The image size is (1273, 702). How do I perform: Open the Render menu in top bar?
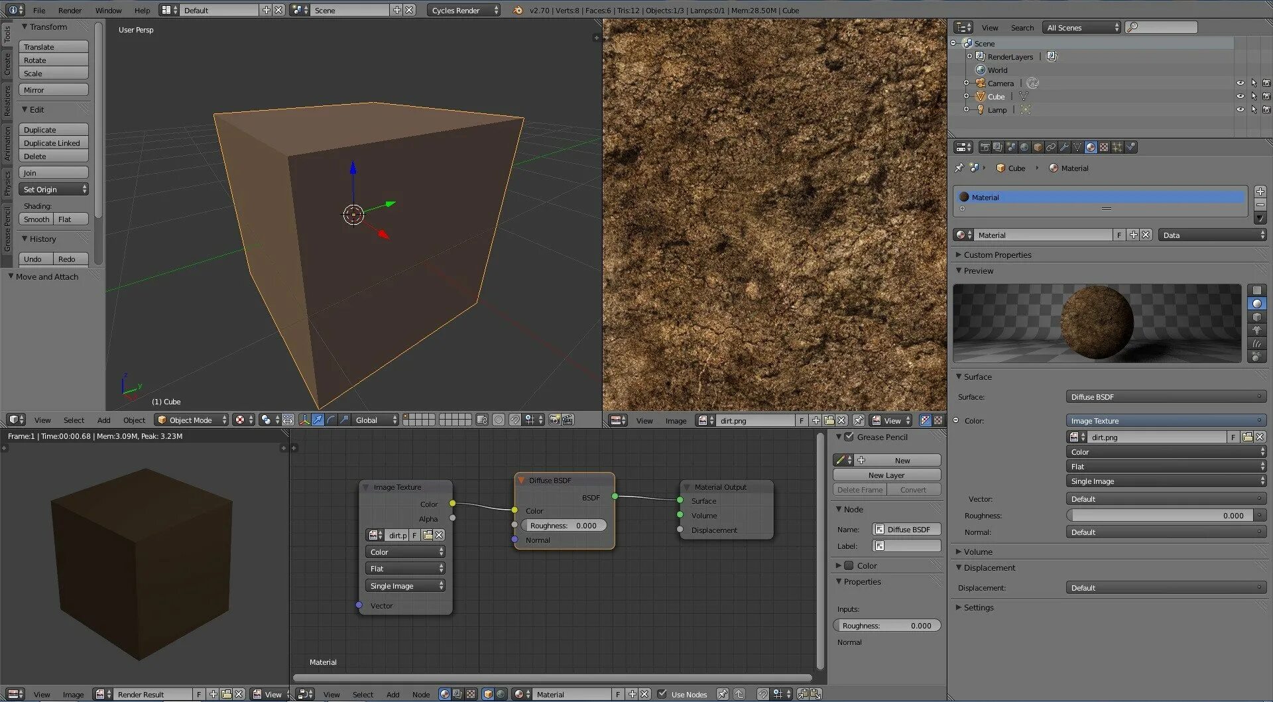70,11
